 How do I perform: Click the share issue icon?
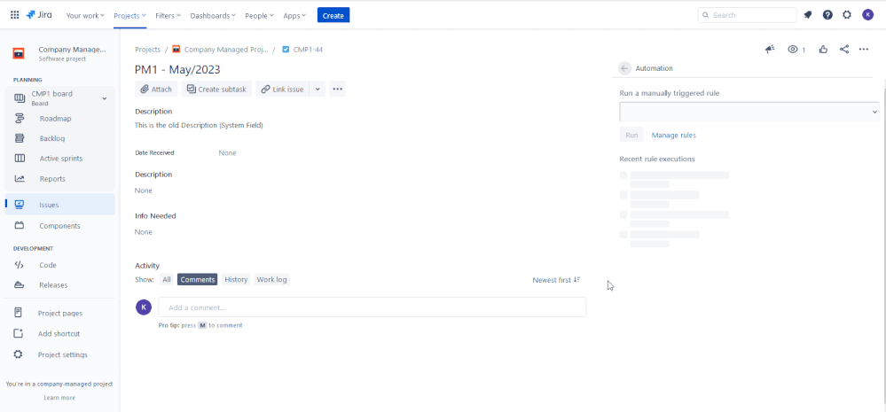point(844,50)
